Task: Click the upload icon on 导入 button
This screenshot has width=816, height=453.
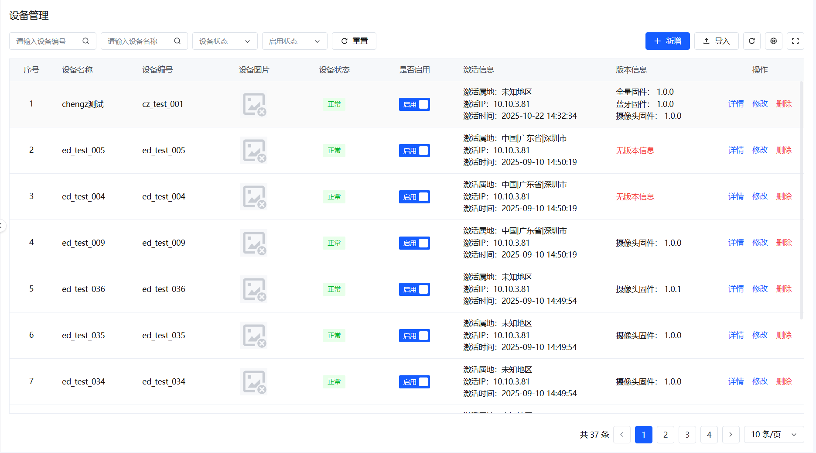Action: 706,41
